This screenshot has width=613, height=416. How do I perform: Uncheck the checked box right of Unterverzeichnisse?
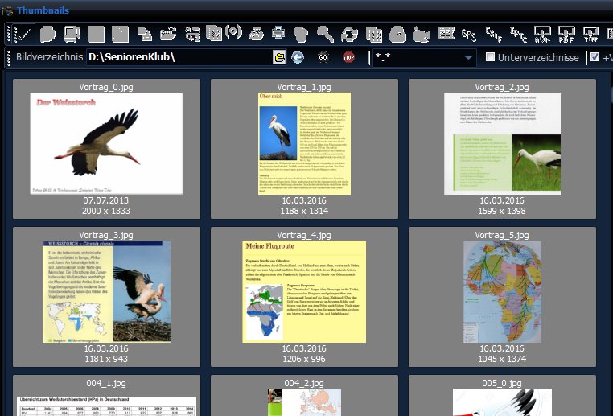(595, 57)
